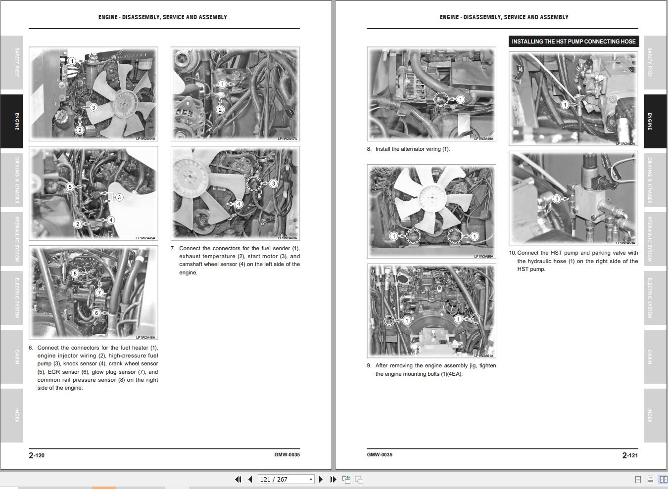Click connector photo LF1W2A45A
The image size is (668, 489).
94,193
